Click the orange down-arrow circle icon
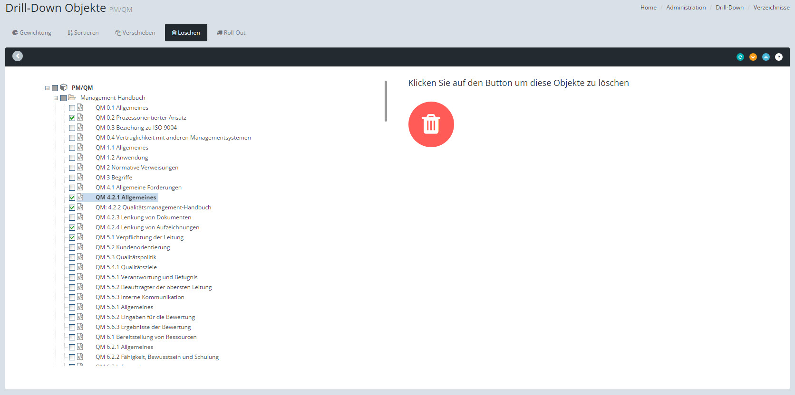 [753, 57]
